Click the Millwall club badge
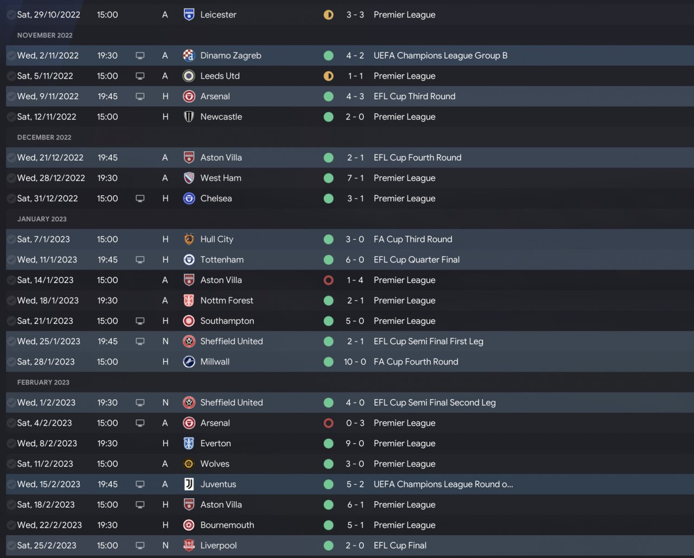The width and height of the screenshot is (694, 558). (189, 362)
